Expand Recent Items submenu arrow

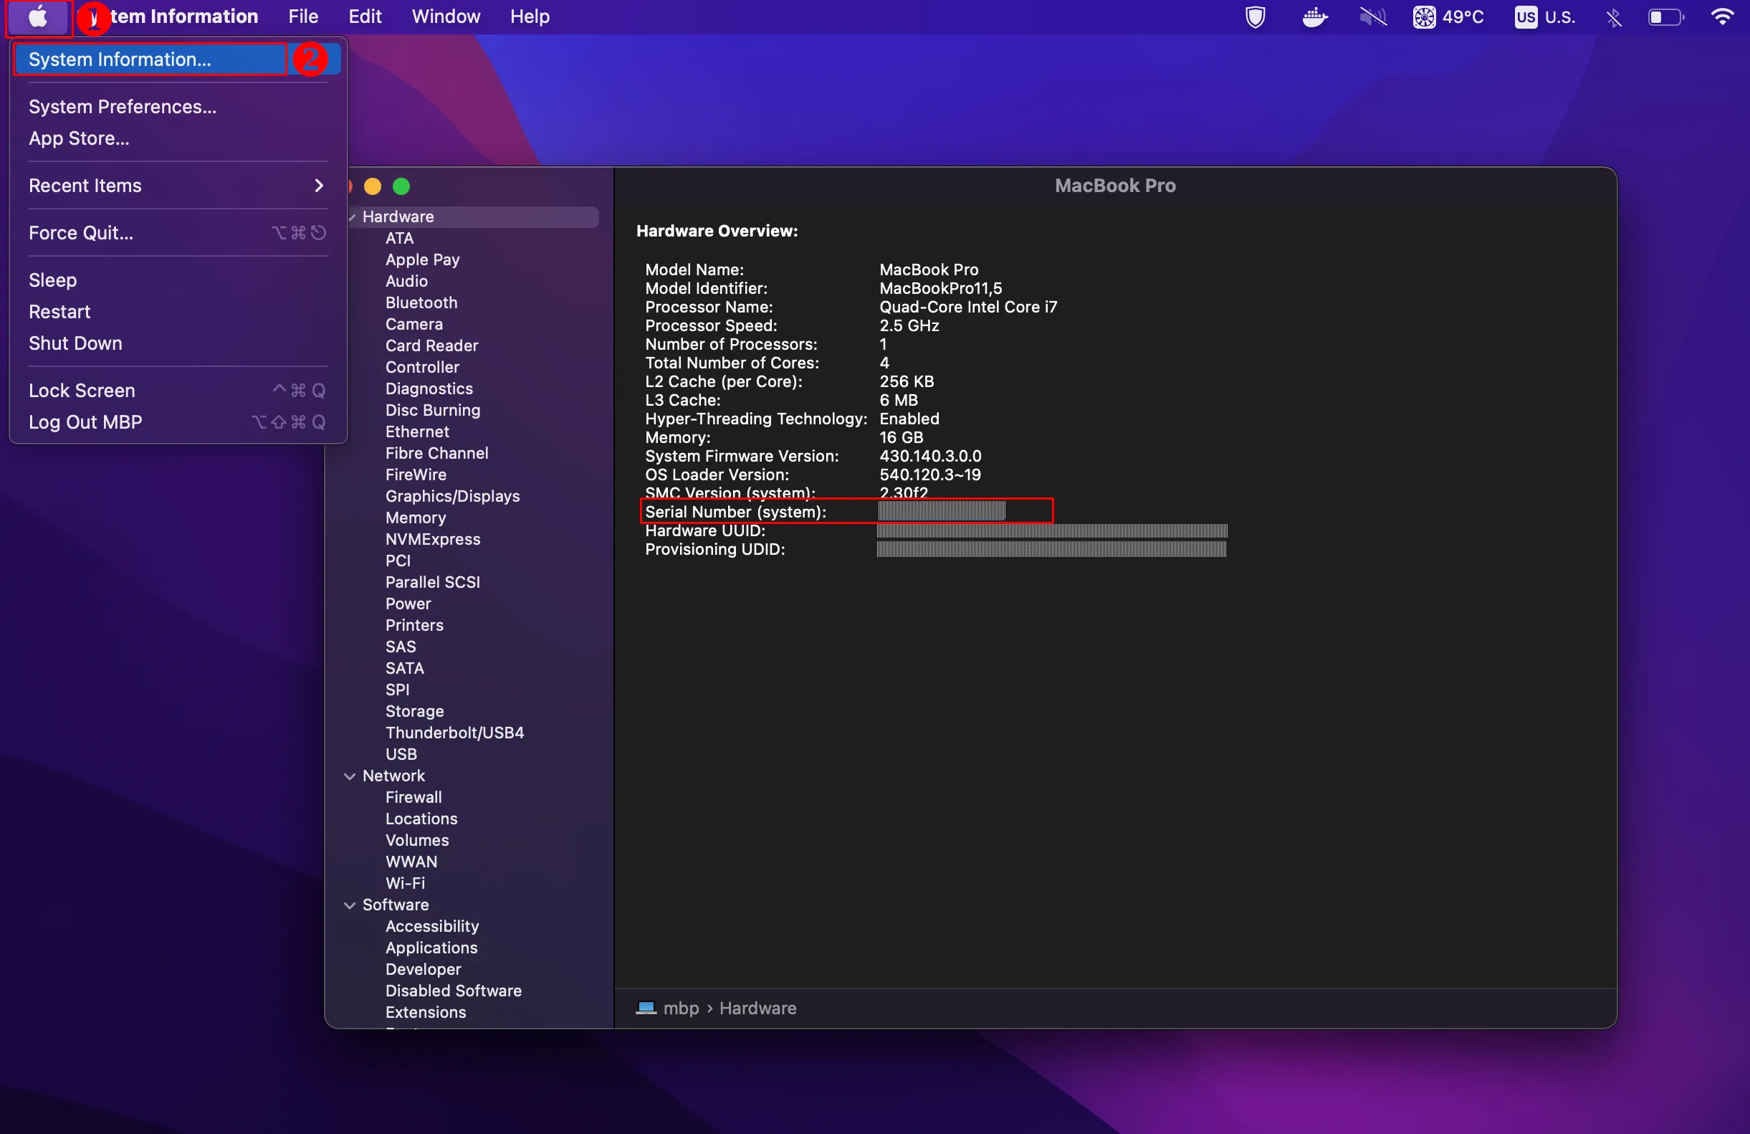[x=318, y=186]
